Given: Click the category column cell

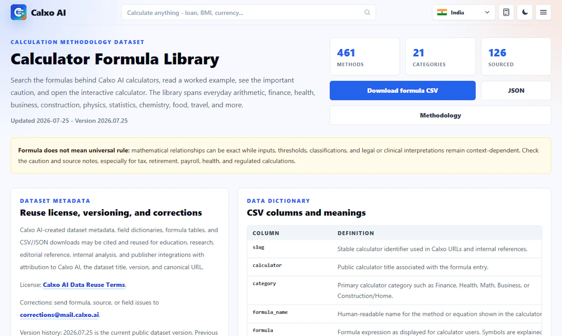Looking at the screenshot, I should [264, 283].
